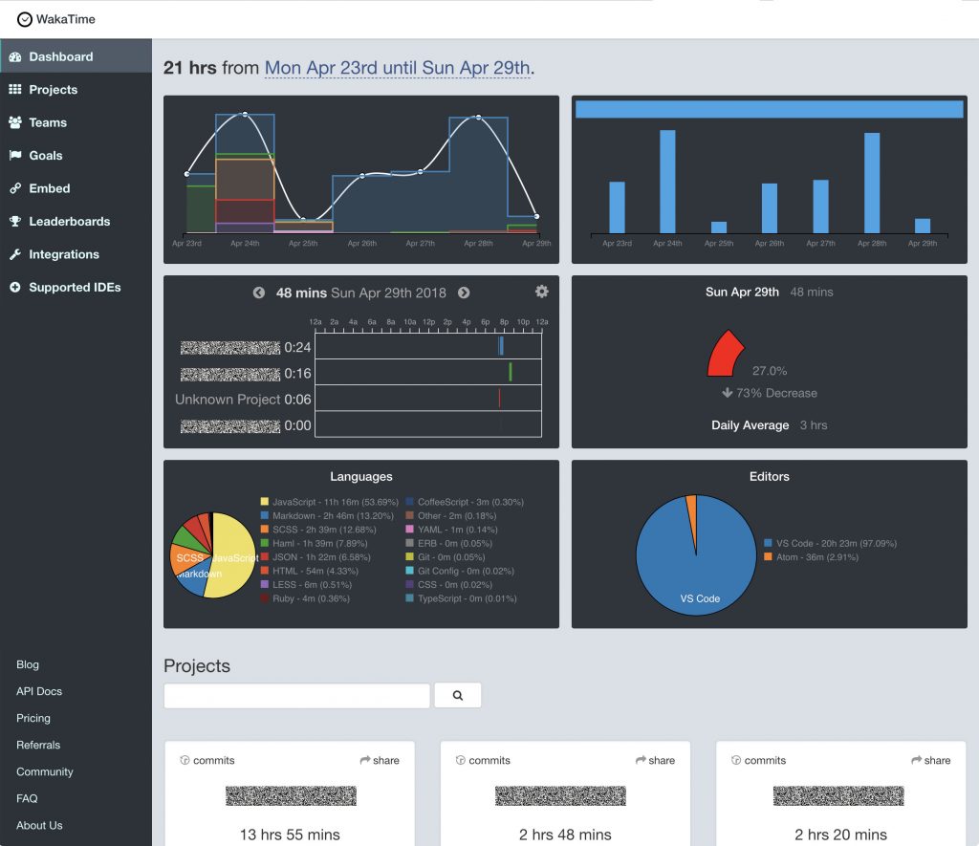This screenshot has height=846, width=979.
Task: Click share arrow icon on 2 hrs 48 mins card
Action: (641, 760)
